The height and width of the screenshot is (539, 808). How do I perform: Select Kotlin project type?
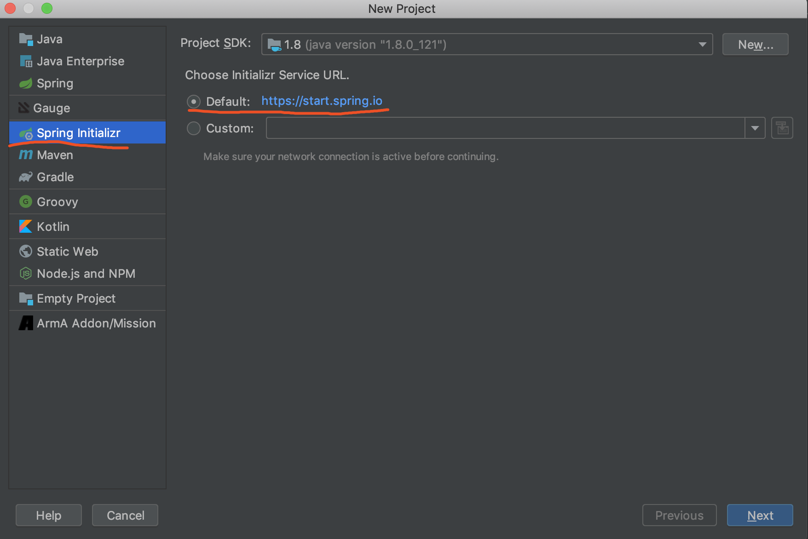(87, 227)
